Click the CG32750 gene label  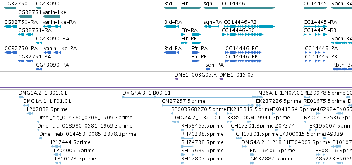tap(16, 4)
